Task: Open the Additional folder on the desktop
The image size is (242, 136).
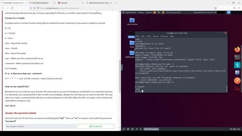Action: pyautogui.click(x=130, y=54)
